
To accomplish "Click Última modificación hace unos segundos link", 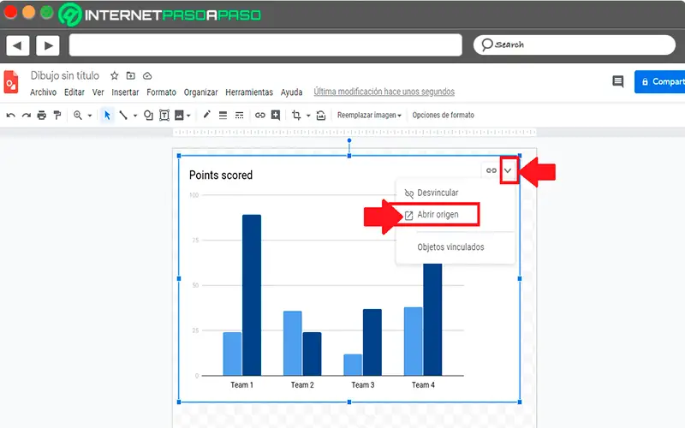I will [x=384, y=92].
